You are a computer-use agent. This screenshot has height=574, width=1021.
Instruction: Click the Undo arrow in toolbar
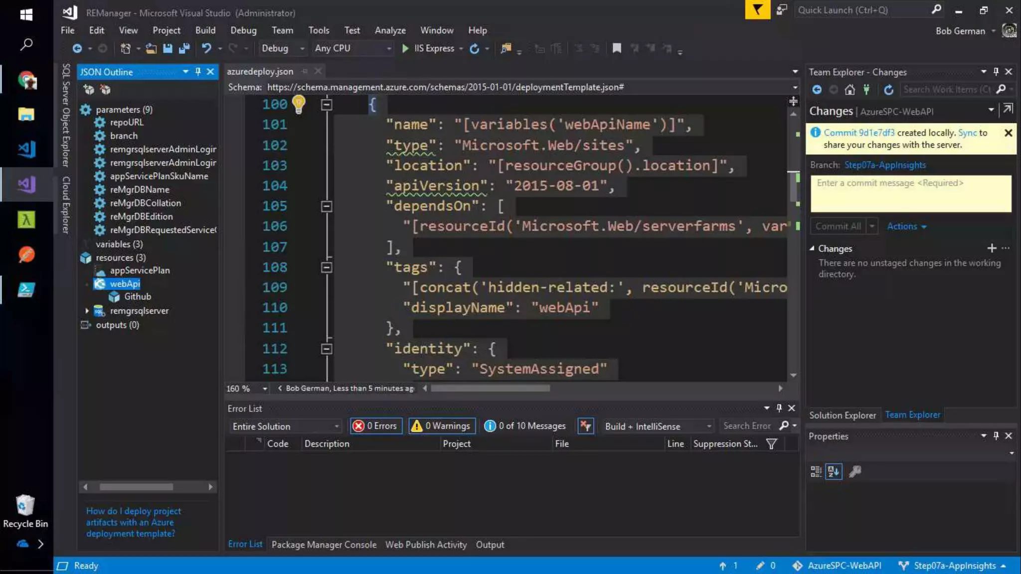(x=206, y=48)
